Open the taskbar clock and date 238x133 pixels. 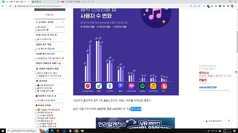click(227, 131)
